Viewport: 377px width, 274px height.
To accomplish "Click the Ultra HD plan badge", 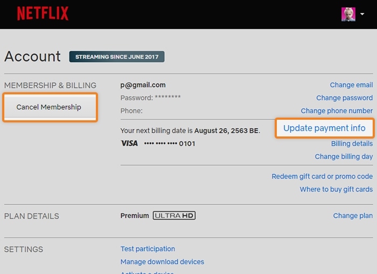I will pos(174,216).
